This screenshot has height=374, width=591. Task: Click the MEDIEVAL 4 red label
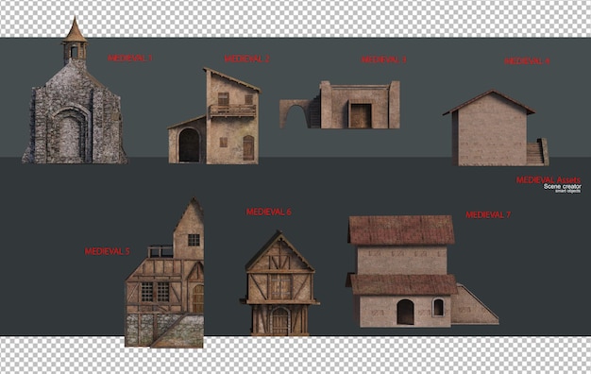coord(527,61)
